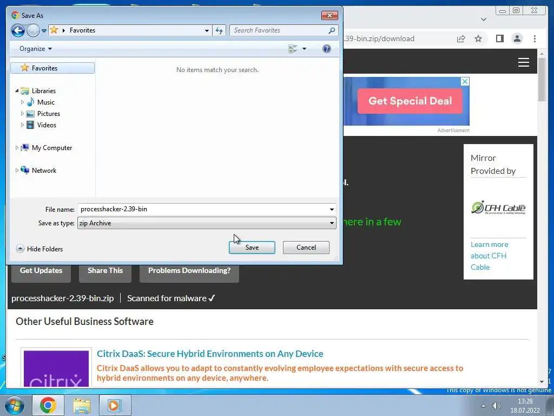Viewport: 554px width, 416px height.
Task: Click the Get Special Deal ad button
Action: (x=410, y=101)
